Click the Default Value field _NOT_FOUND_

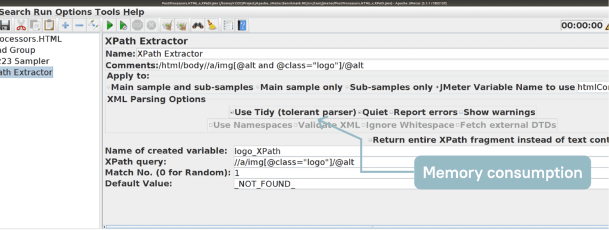(x=421, y=184)
